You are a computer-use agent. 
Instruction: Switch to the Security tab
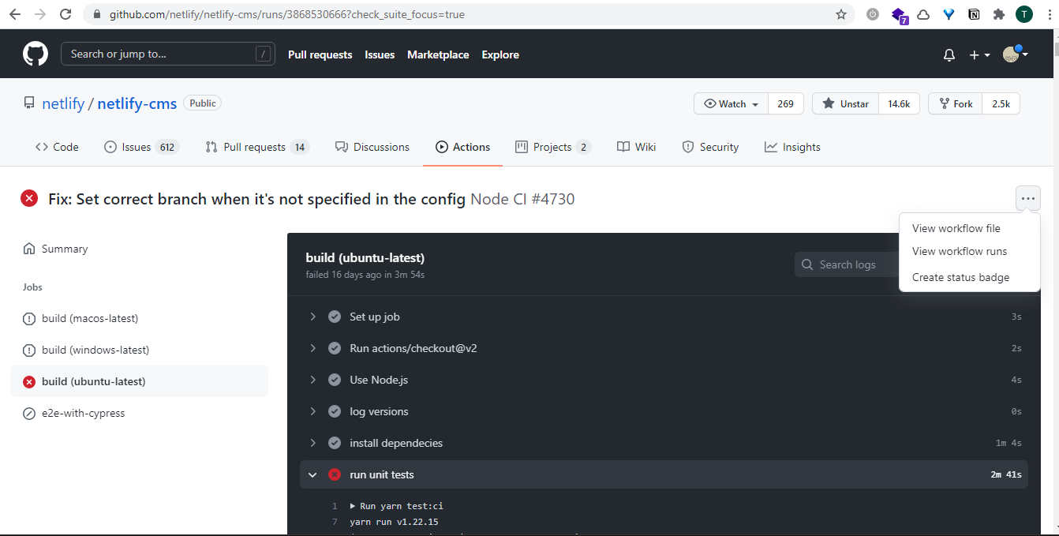point(710,147)
